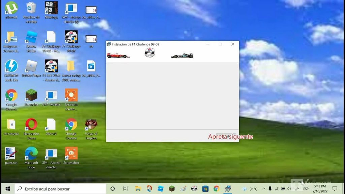Open Task View from the taskbar

[x=125, y=189]
